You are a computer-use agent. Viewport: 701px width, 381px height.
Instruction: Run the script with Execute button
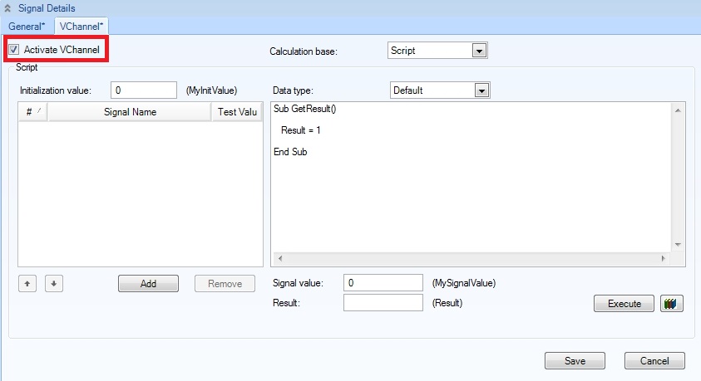tap(624, 304)
